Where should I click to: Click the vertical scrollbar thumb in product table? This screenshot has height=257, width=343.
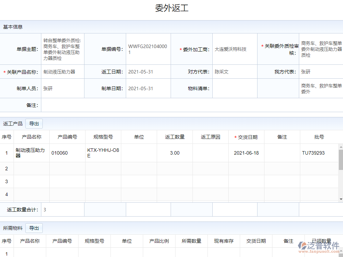click(341, 159)
